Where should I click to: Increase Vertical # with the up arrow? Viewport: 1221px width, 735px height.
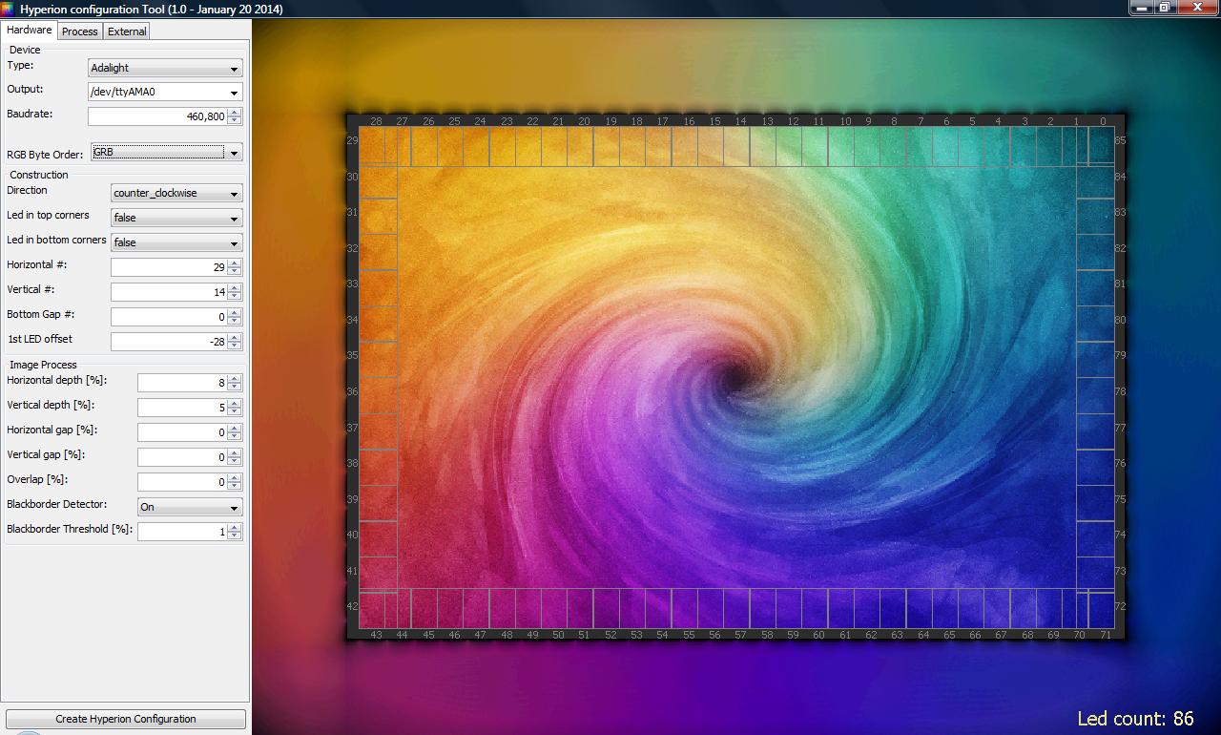235,288
